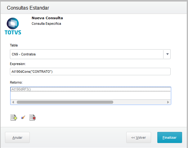Click the TOTVS logo
Image resolution: width=188 pixels, height=148 pixels.
pos(13,26)
